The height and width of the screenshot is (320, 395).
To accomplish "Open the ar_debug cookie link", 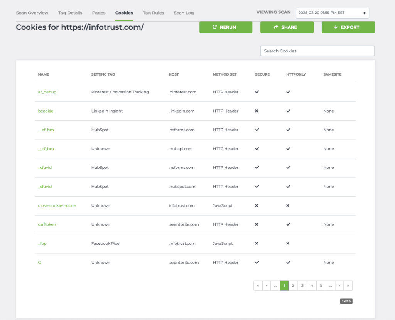I will click(47, 92).
